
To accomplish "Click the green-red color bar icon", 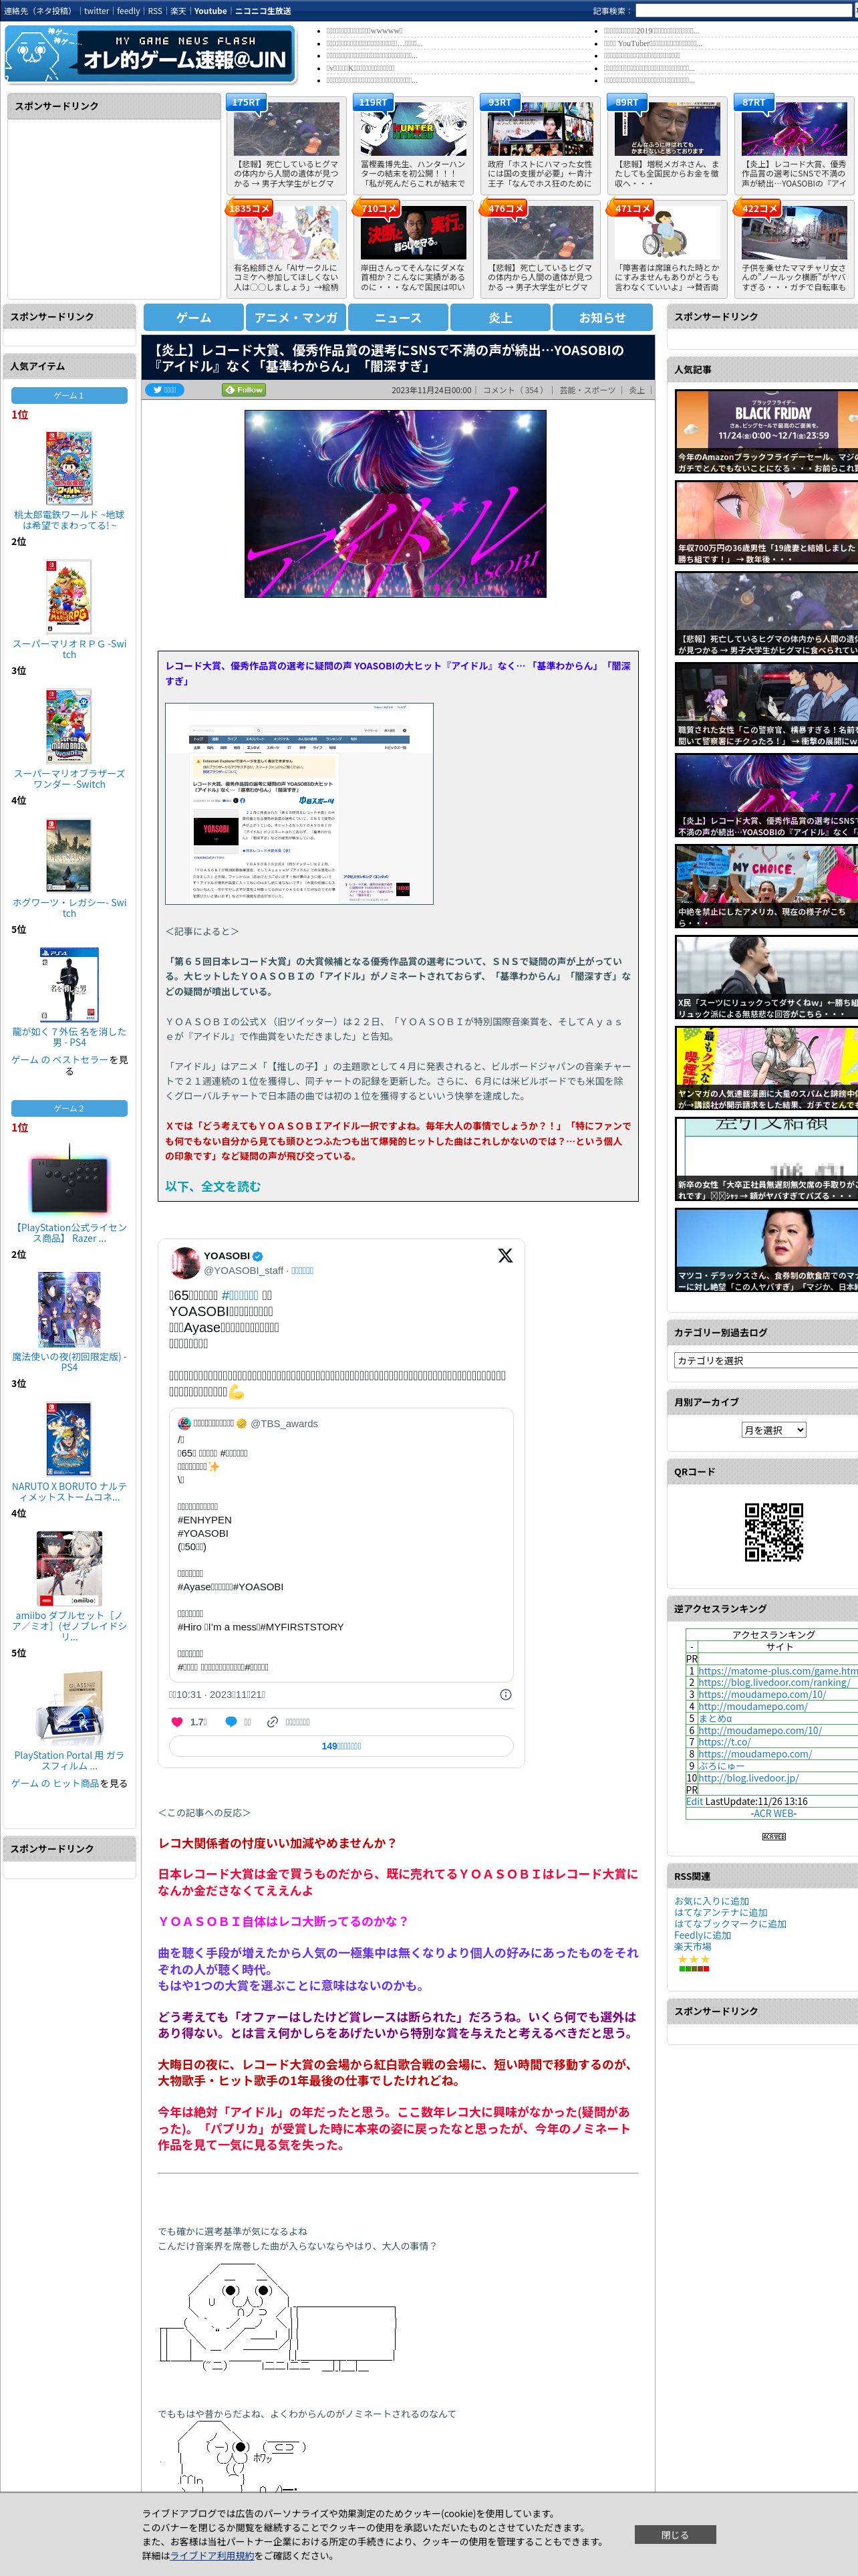I will pos(694,1969).
